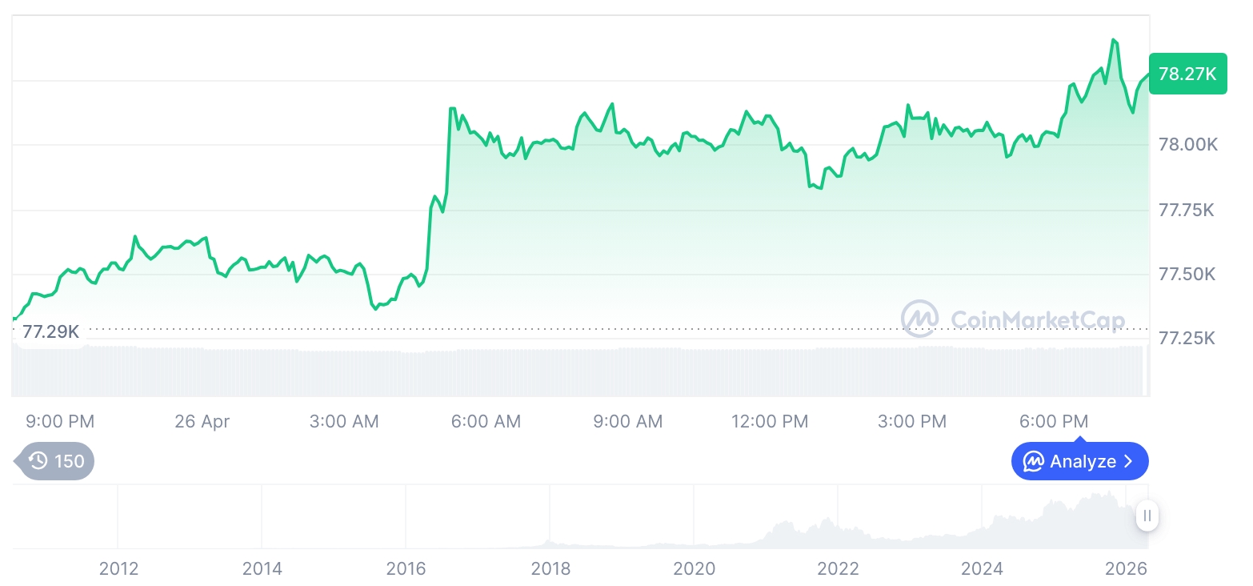Click the 3:00 AM time axis label
Viewport: 1253px width, 586px height.
[x=344, y=421]
